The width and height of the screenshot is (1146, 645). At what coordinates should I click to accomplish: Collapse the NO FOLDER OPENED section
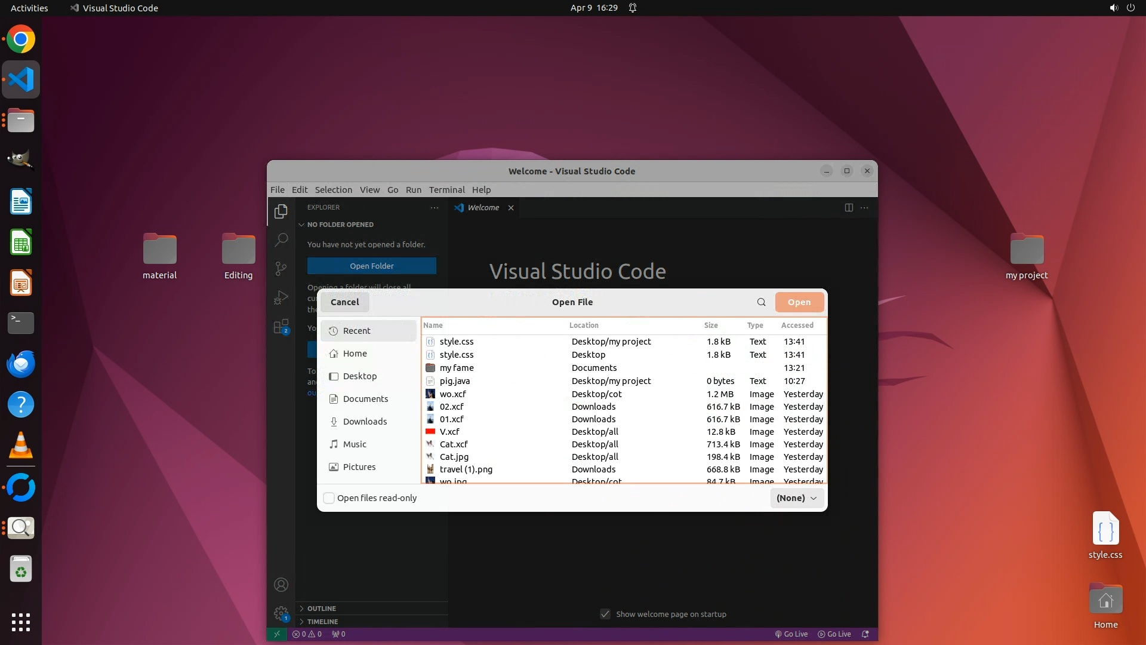(x=340, y=225)
